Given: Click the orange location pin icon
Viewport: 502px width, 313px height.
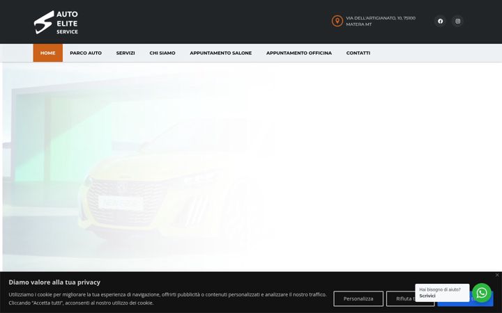Looking at the screenshot, I should click(x=337, y=21).
